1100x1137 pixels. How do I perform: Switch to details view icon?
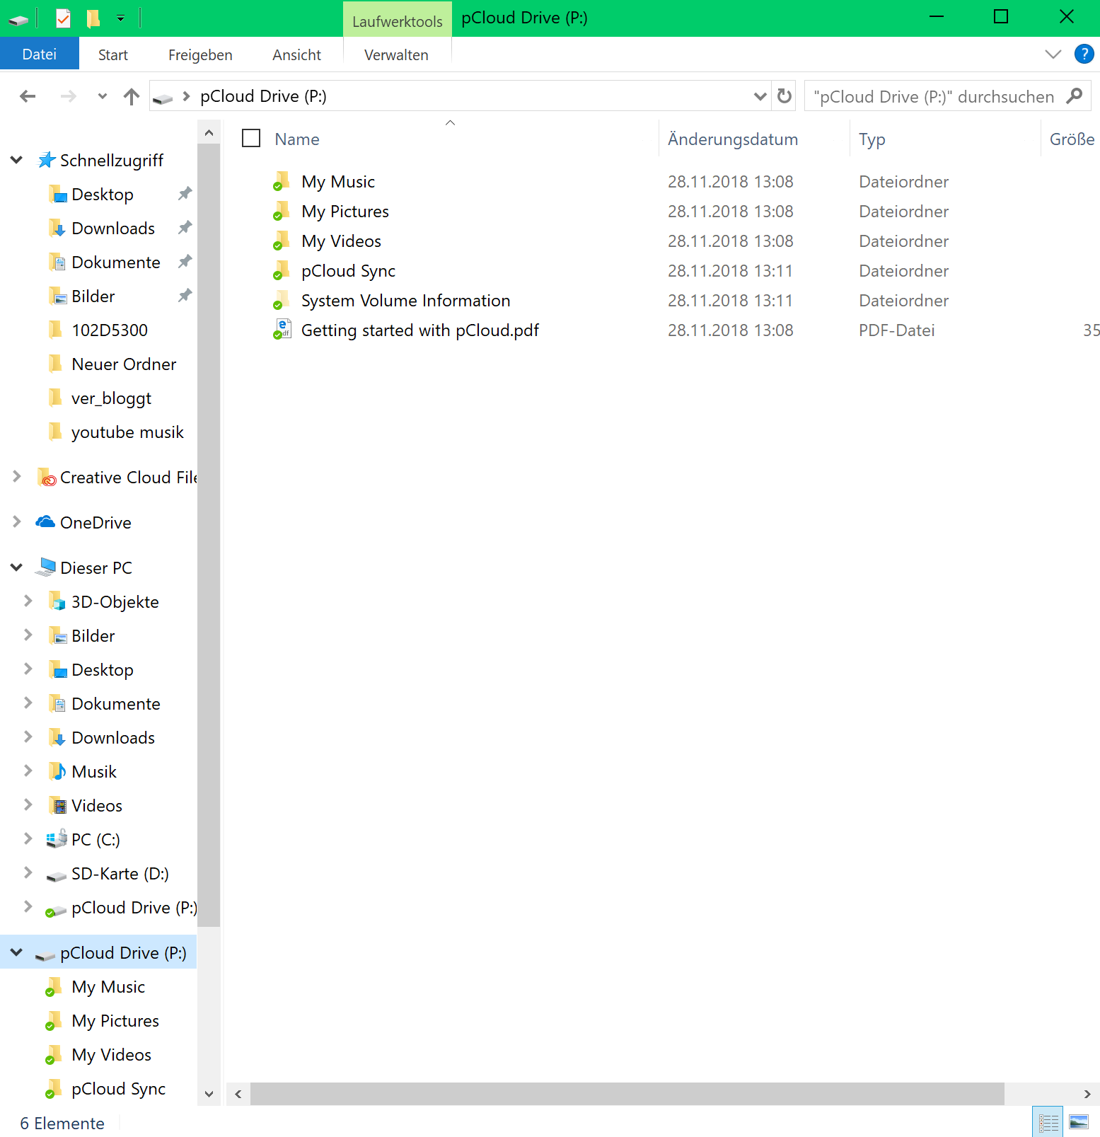[1048, 1122]
